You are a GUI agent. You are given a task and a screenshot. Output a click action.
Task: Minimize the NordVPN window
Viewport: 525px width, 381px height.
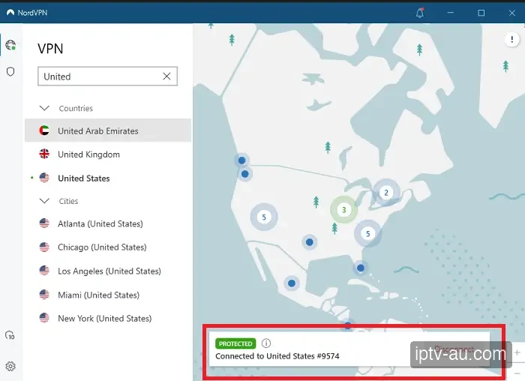450,13
